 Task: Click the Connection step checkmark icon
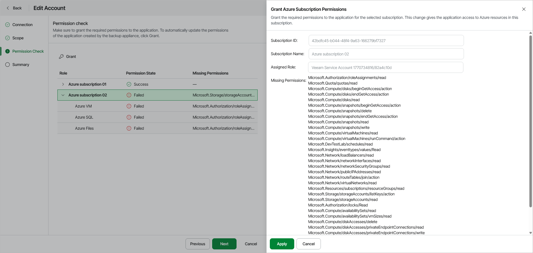click(x=7, y=25)
